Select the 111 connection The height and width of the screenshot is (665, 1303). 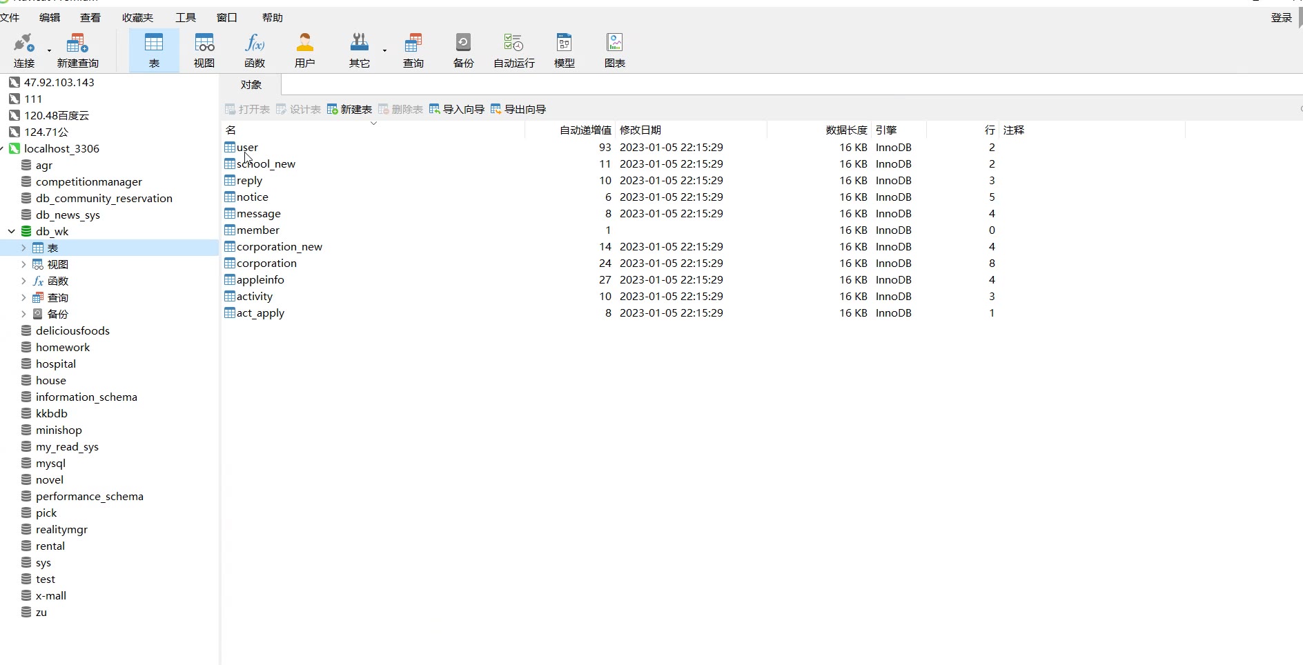coord(33,99)
